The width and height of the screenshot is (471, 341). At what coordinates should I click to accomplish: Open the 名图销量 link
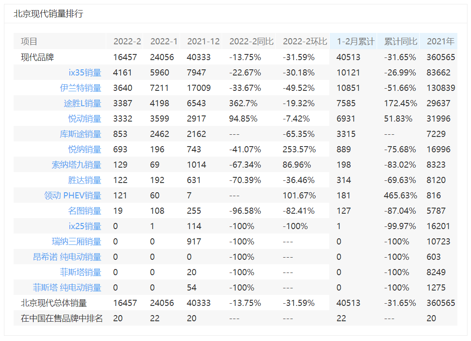(85, 211)
